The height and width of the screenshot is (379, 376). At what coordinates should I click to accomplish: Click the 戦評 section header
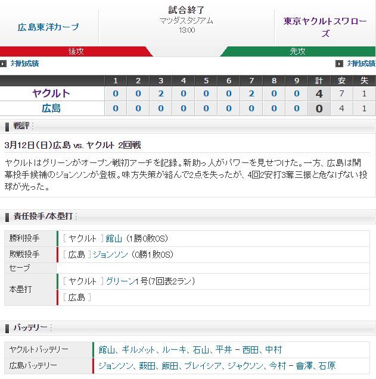coord(188,126)
